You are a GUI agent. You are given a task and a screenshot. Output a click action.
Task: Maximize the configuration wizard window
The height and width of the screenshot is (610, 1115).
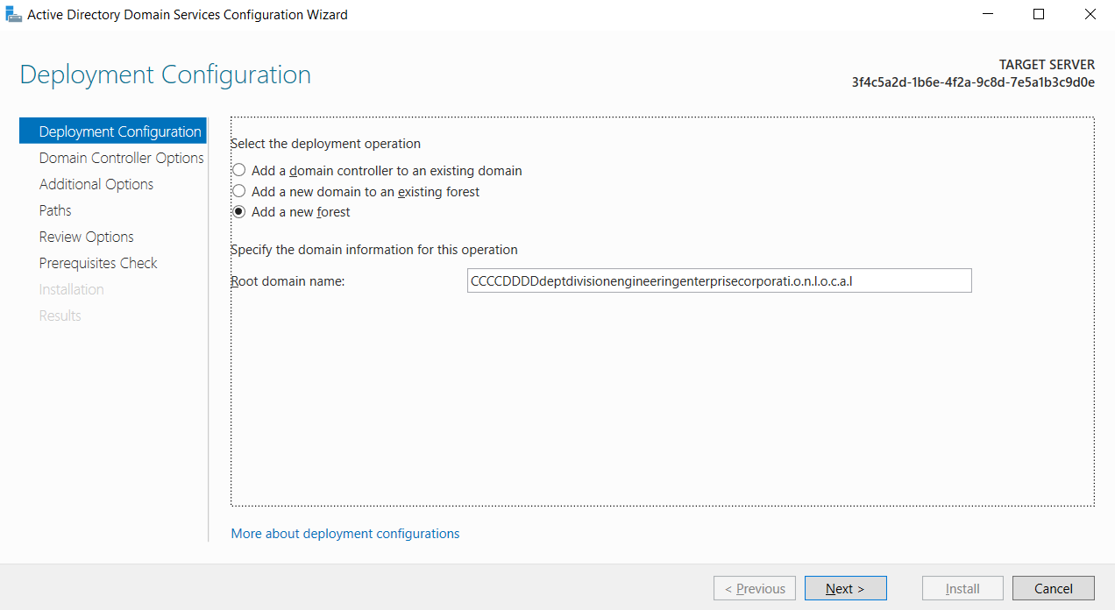coord(1039,14)
